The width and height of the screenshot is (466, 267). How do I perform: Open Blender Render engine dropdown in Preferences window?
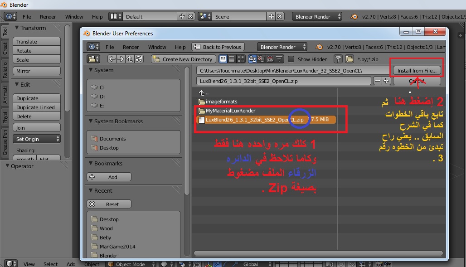point(282,47)
